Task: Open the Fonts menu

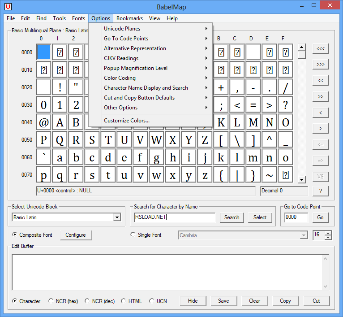Action: pos(78,18)
